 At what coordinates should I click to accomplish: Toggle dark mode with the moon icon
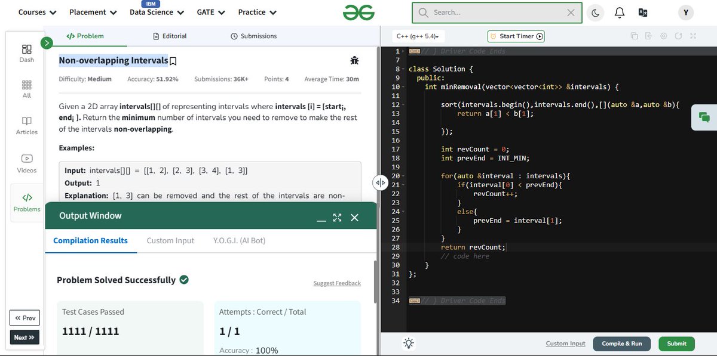click(596, 12)
